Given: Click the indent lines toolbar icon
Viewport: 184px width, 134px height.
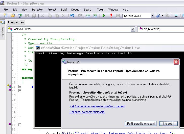Looking at the screenshot, I should 176,16.
